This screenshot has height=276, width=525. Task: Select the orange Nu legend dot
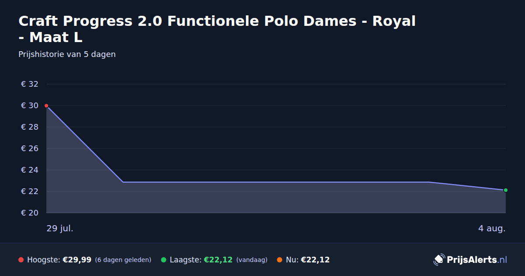click(x=280, y=260)
